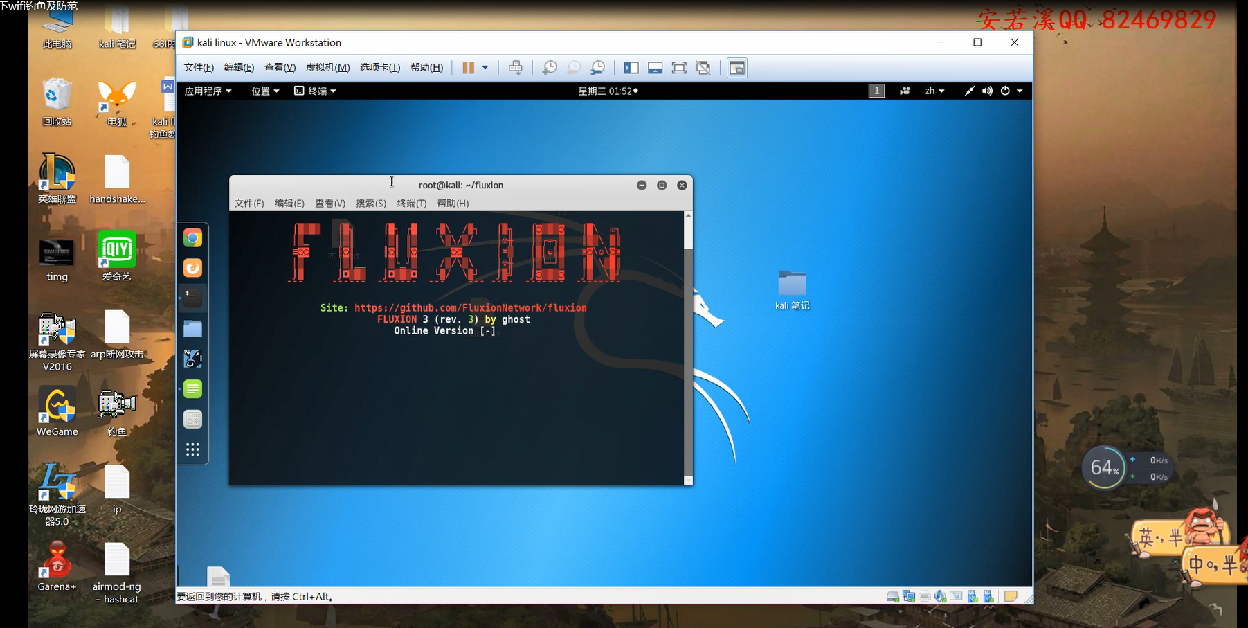Toggle the VMware library sidebar view
The image size is (1248, 628).
[631, 68]
